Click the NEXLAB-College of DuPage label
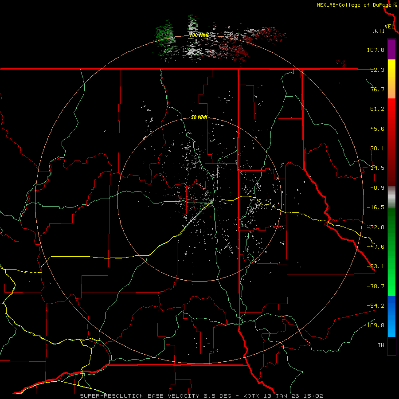This screenshot has height=399, width=399. 354,5
